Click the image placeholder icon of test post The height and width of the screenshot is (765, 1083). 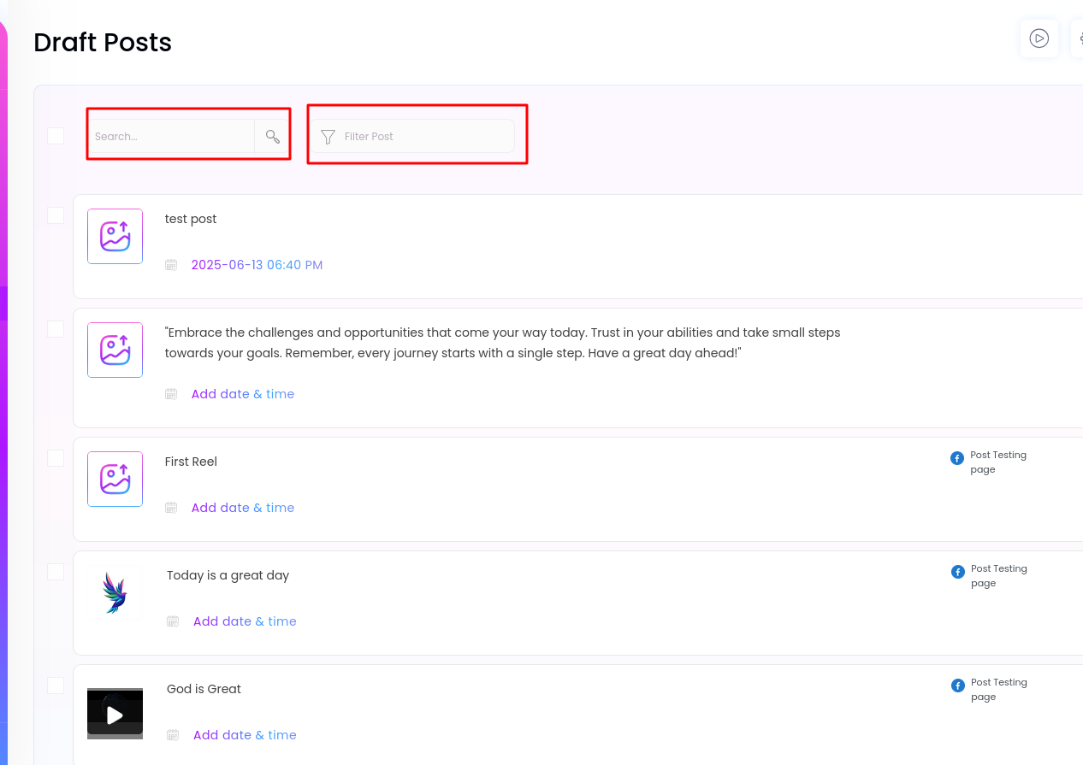(x=115, y=236)
